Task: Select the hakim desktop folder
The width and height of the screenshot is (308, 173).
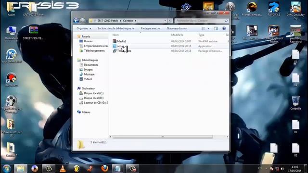Action: tap(11, 9)
